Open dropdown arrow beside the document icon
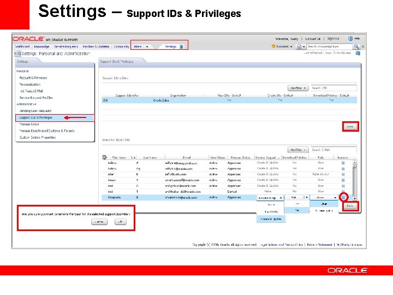 [x=304, y=46]
